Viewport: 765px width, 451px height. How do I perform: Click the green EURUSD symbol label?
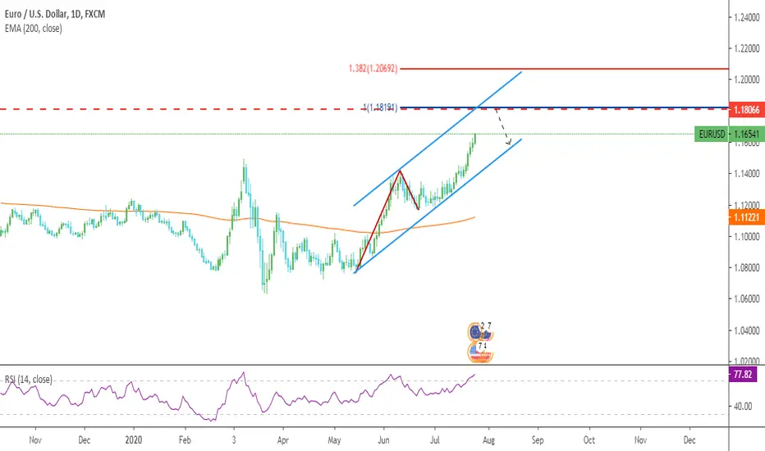[712, 134]
